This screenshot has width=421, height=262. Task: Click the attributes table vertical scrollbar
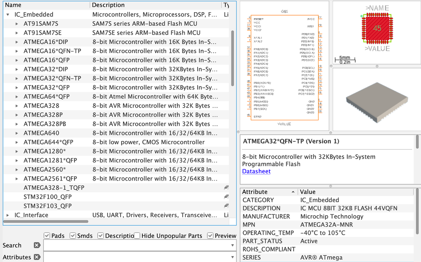click(417, 211)
